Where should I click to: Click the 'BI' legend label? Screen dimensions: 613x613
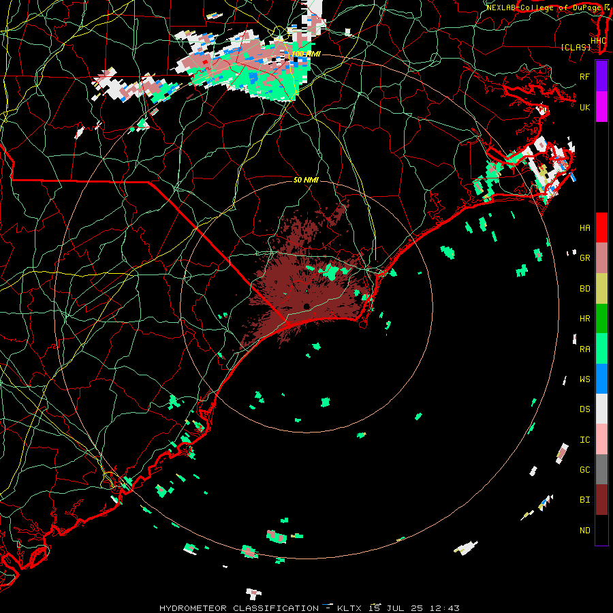point(584,500)
